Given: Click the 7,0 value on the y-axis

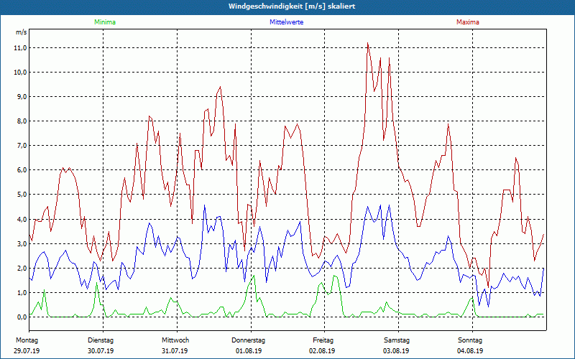Looking at the screenshot, I should [x=22, y=146].
